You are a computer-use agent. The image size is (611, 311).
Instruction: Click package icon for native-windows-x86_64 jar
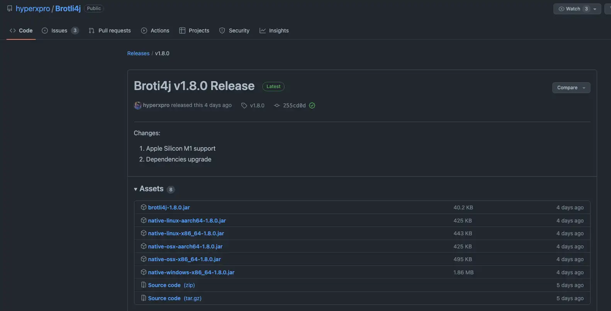(144, 272)
